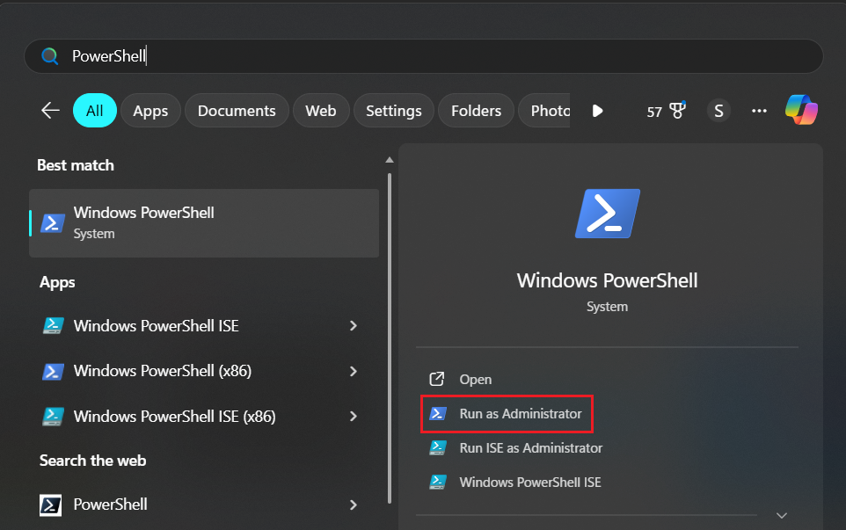This screenshot has width=846, height=530.
Task: Click the gaming play icon after the tabs
Action: 597,110
